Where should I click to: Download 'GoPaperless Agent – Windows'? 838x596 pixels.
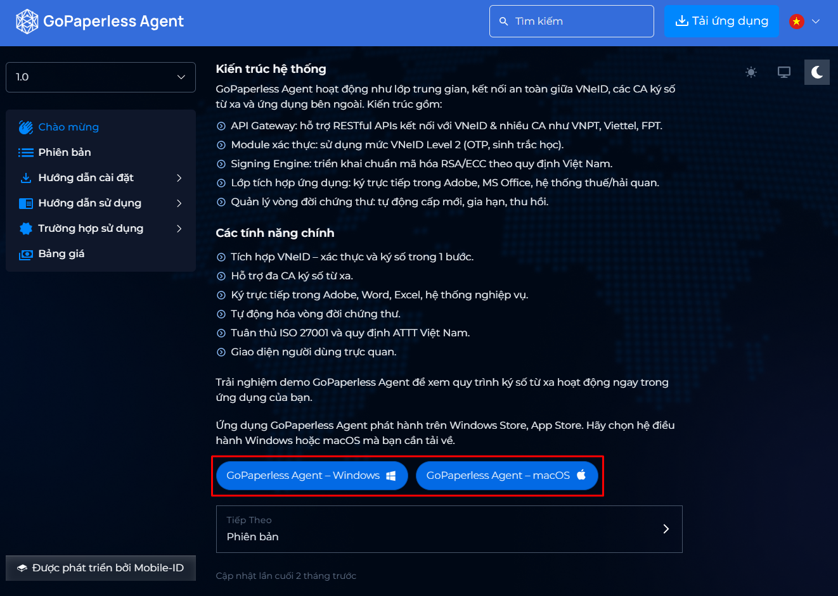[311, 476]
